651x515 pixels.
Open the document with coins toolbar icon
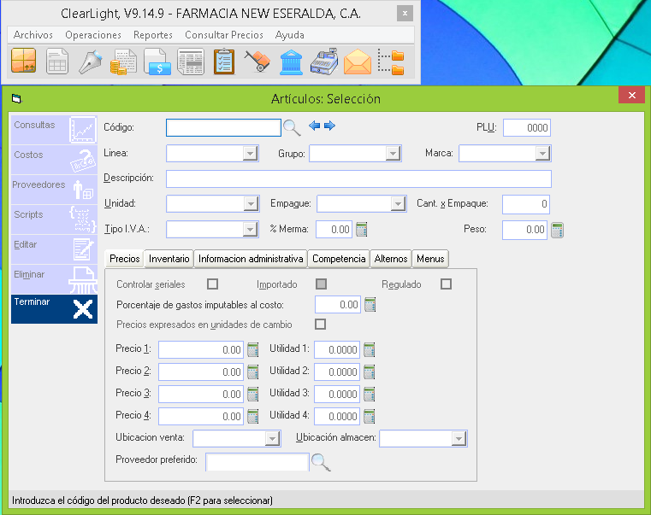pyautogui.click(x=123, y=61)
